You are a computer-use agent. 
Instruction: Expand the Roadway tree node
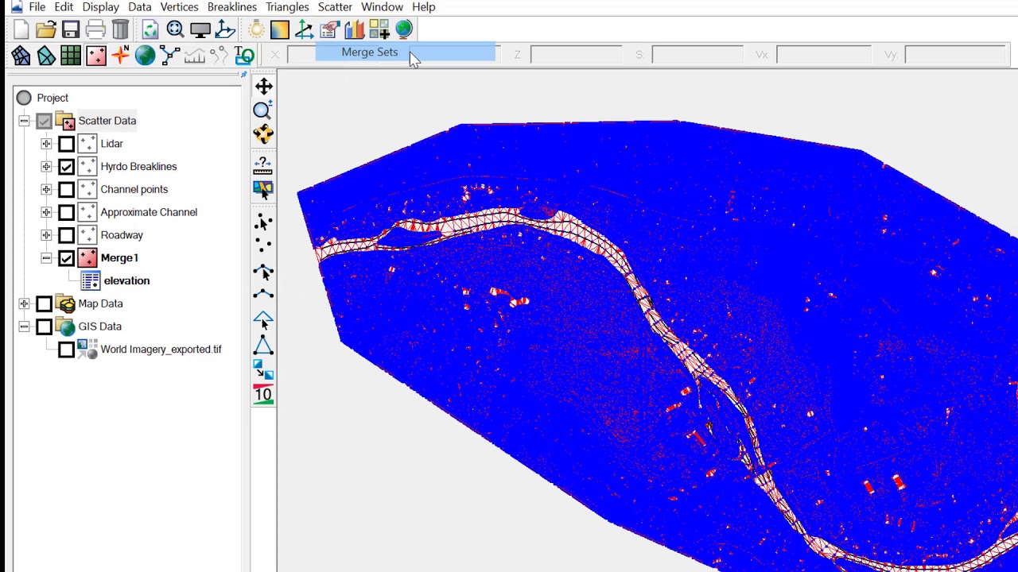(46, 235)
